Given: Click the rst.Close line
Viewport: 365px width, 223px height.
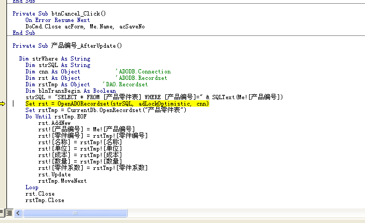Looking at the screenshot, I should (40, 194).
